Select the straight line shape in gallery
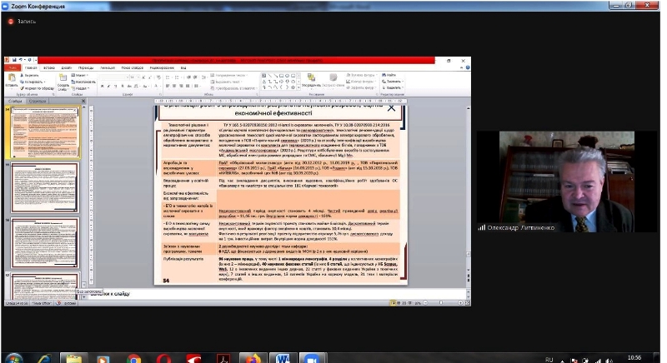The width and height of the screenshot is (667, 363). pos(269,76)
